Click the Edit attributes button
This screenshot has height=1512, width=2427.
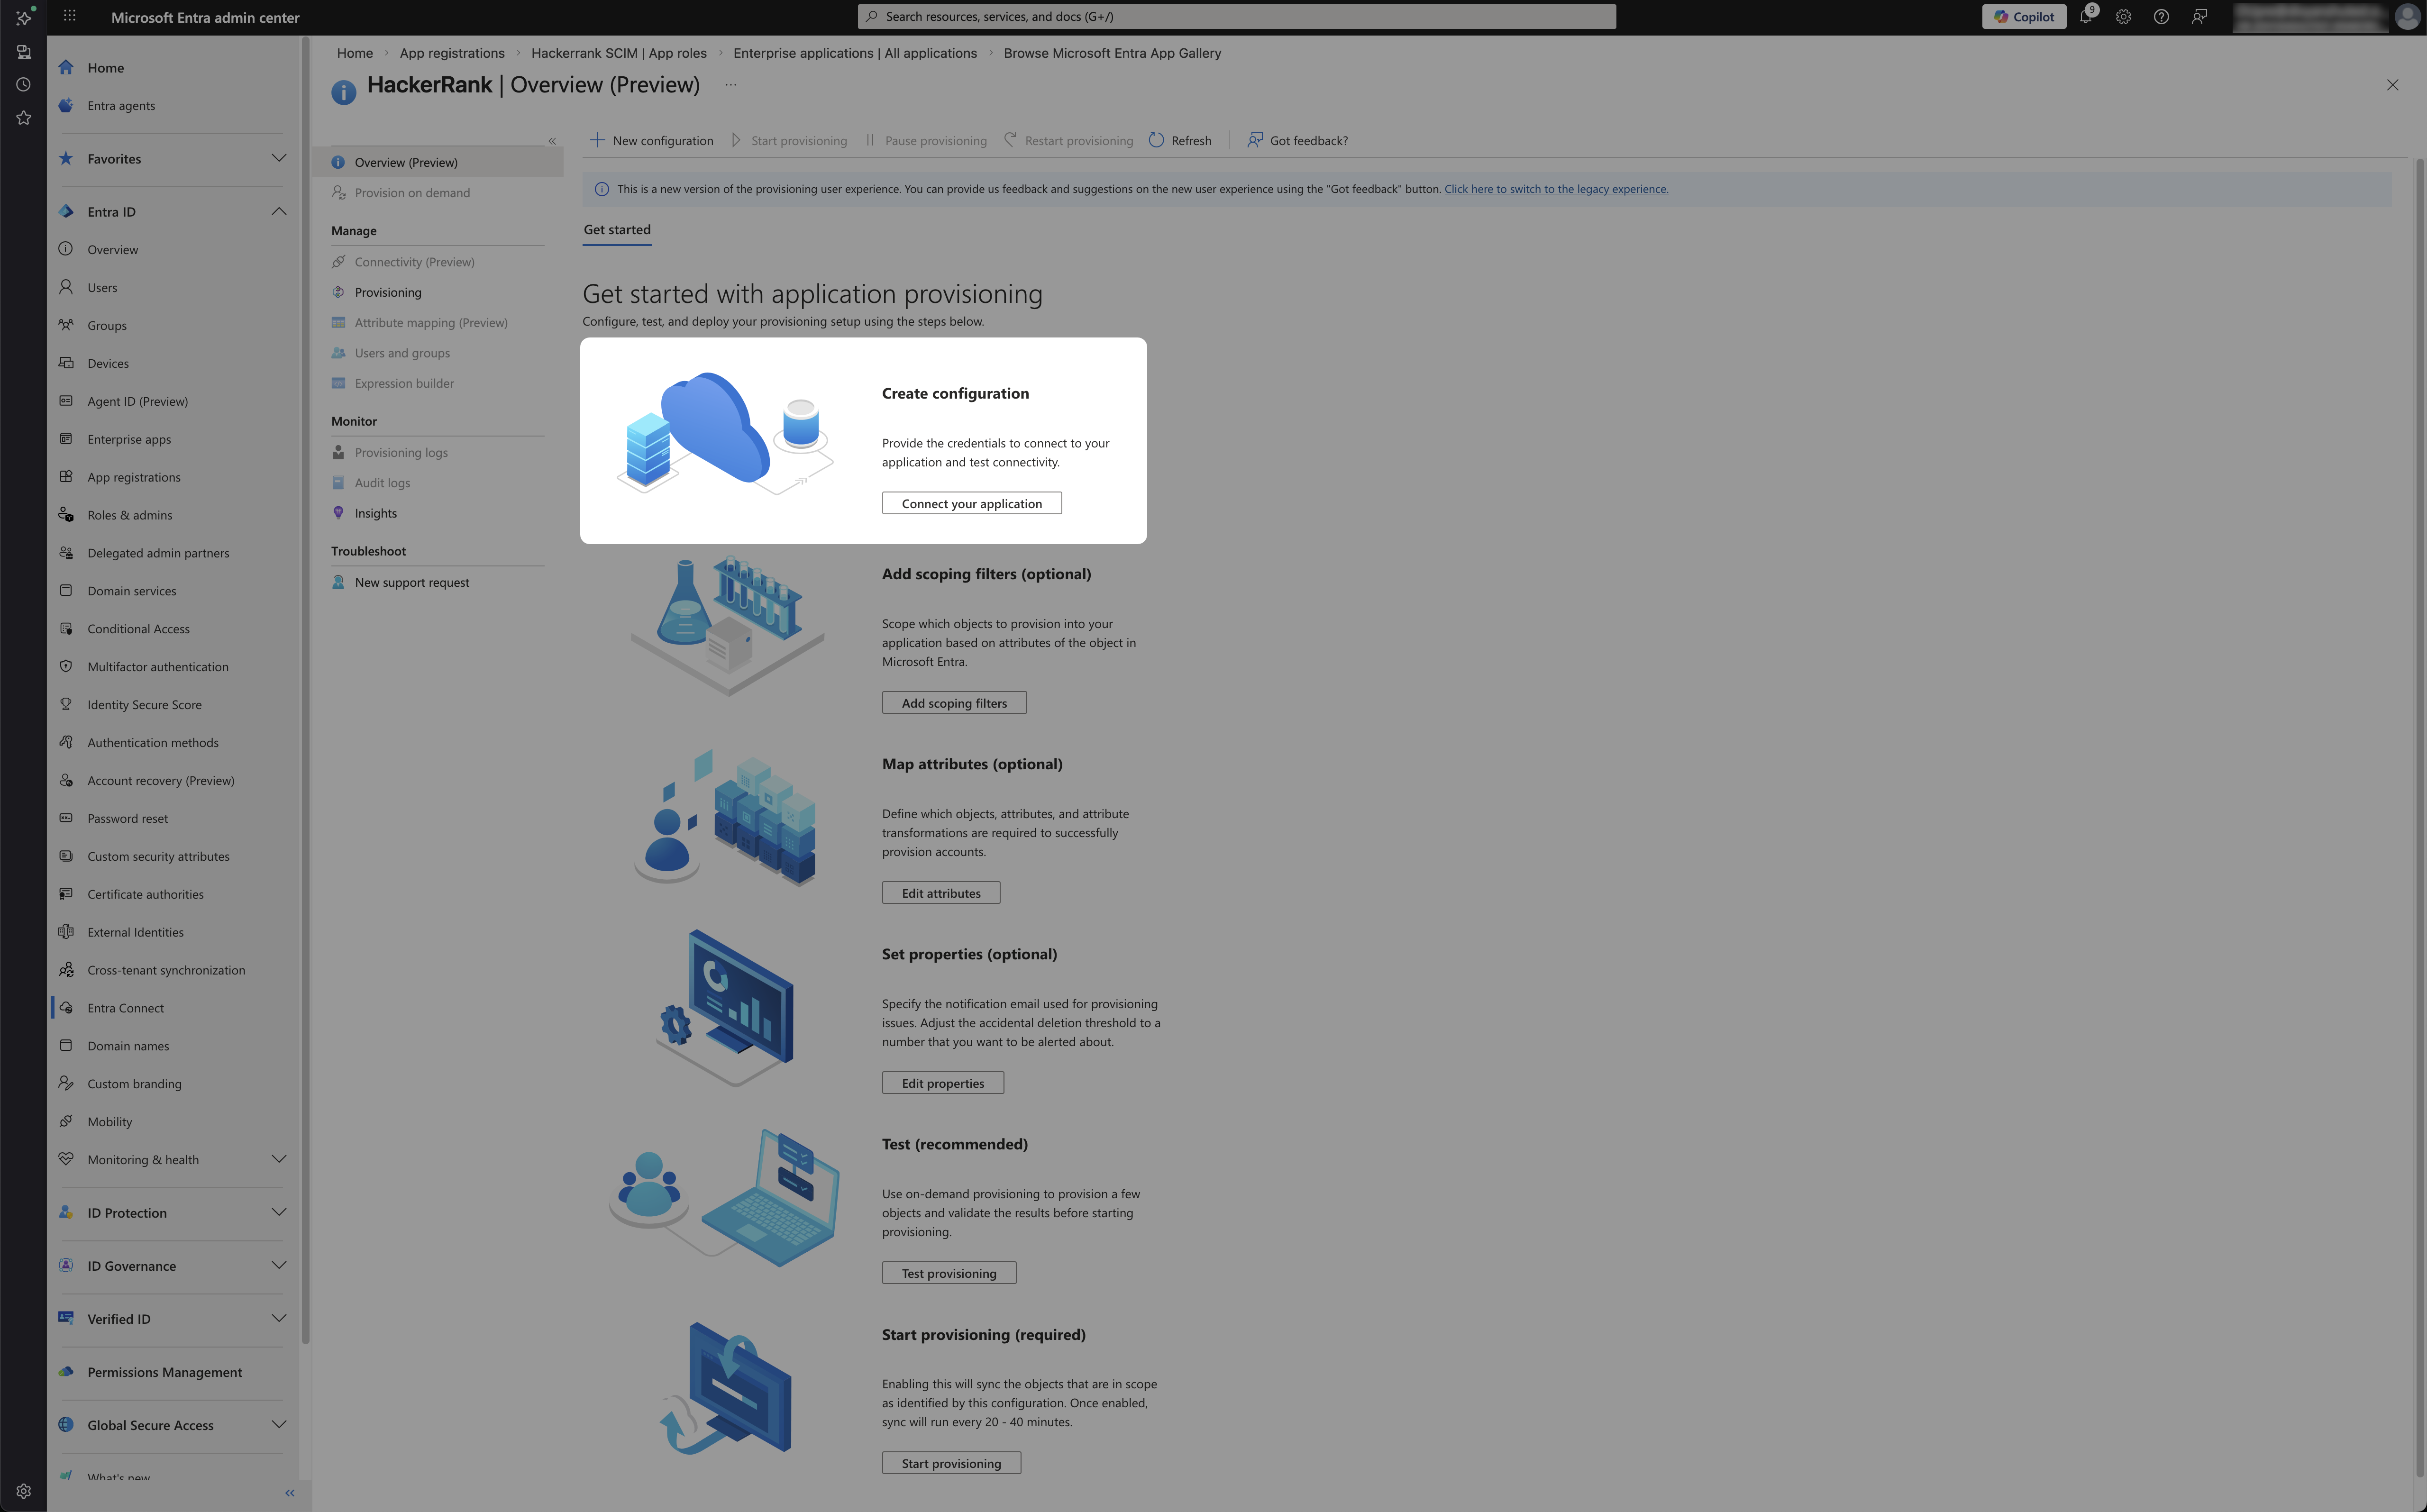pyautogui.click(x=941, y=893)
